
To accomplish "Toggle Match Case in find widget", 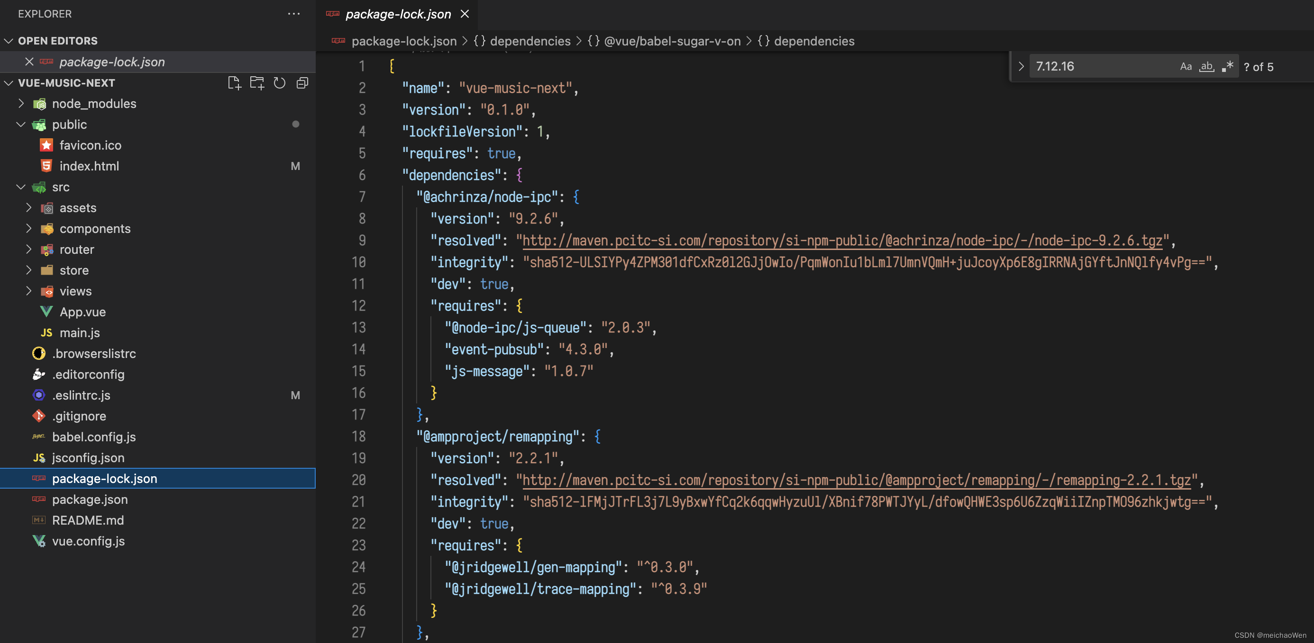I will coord(1186,67).
